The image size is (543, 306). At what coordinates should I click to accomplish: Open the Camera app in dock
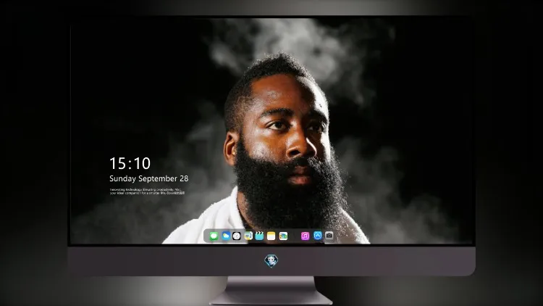[x=329, y=236]
